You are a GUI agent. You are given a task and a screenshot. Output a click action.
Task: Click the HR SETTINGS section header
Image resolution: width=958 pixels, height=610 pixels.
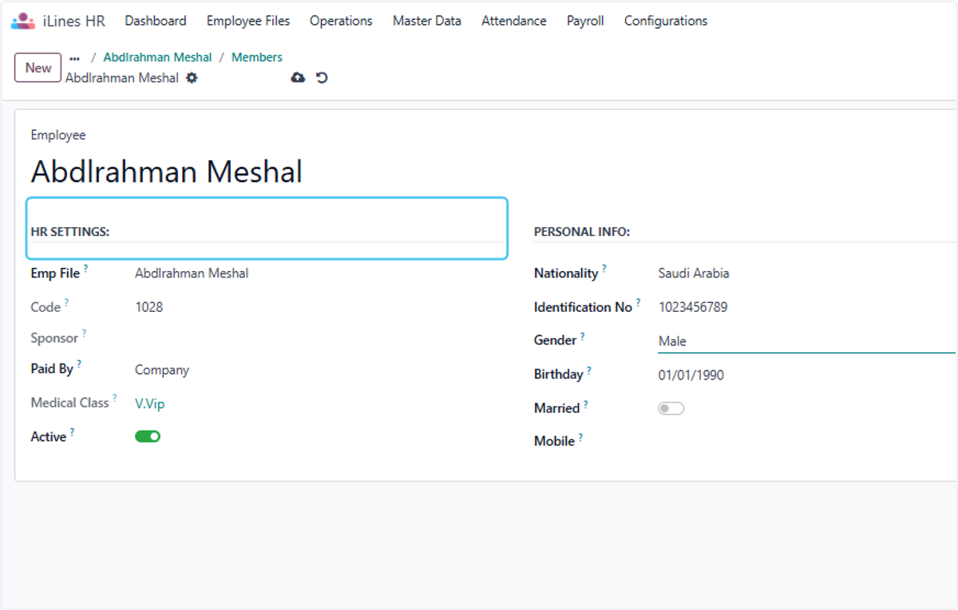point(70,232)
